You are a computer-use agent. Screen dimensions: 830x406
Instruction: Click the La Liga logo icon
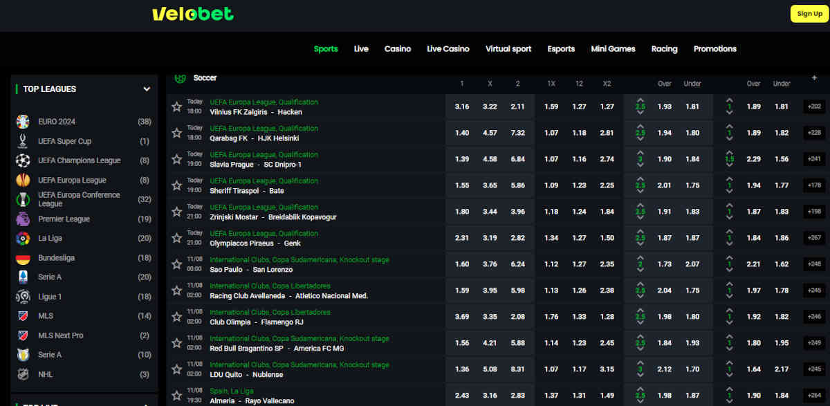point(23,239)
